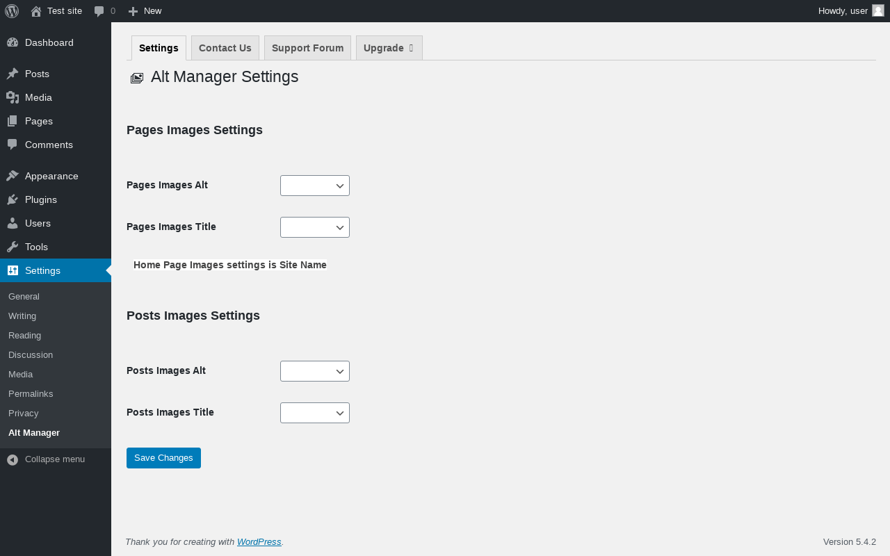
Task: Switch to the Contact Us tab
Action: [225, 48]
